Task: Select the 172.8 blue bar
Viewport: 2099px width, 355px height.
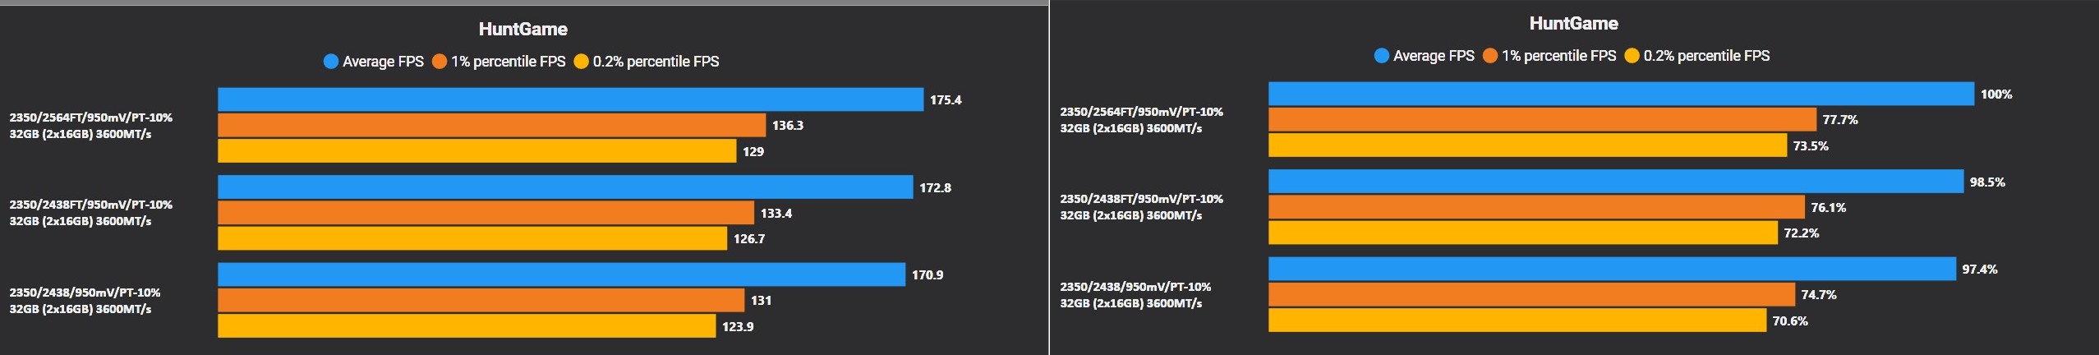Action: tap(565, 187)
